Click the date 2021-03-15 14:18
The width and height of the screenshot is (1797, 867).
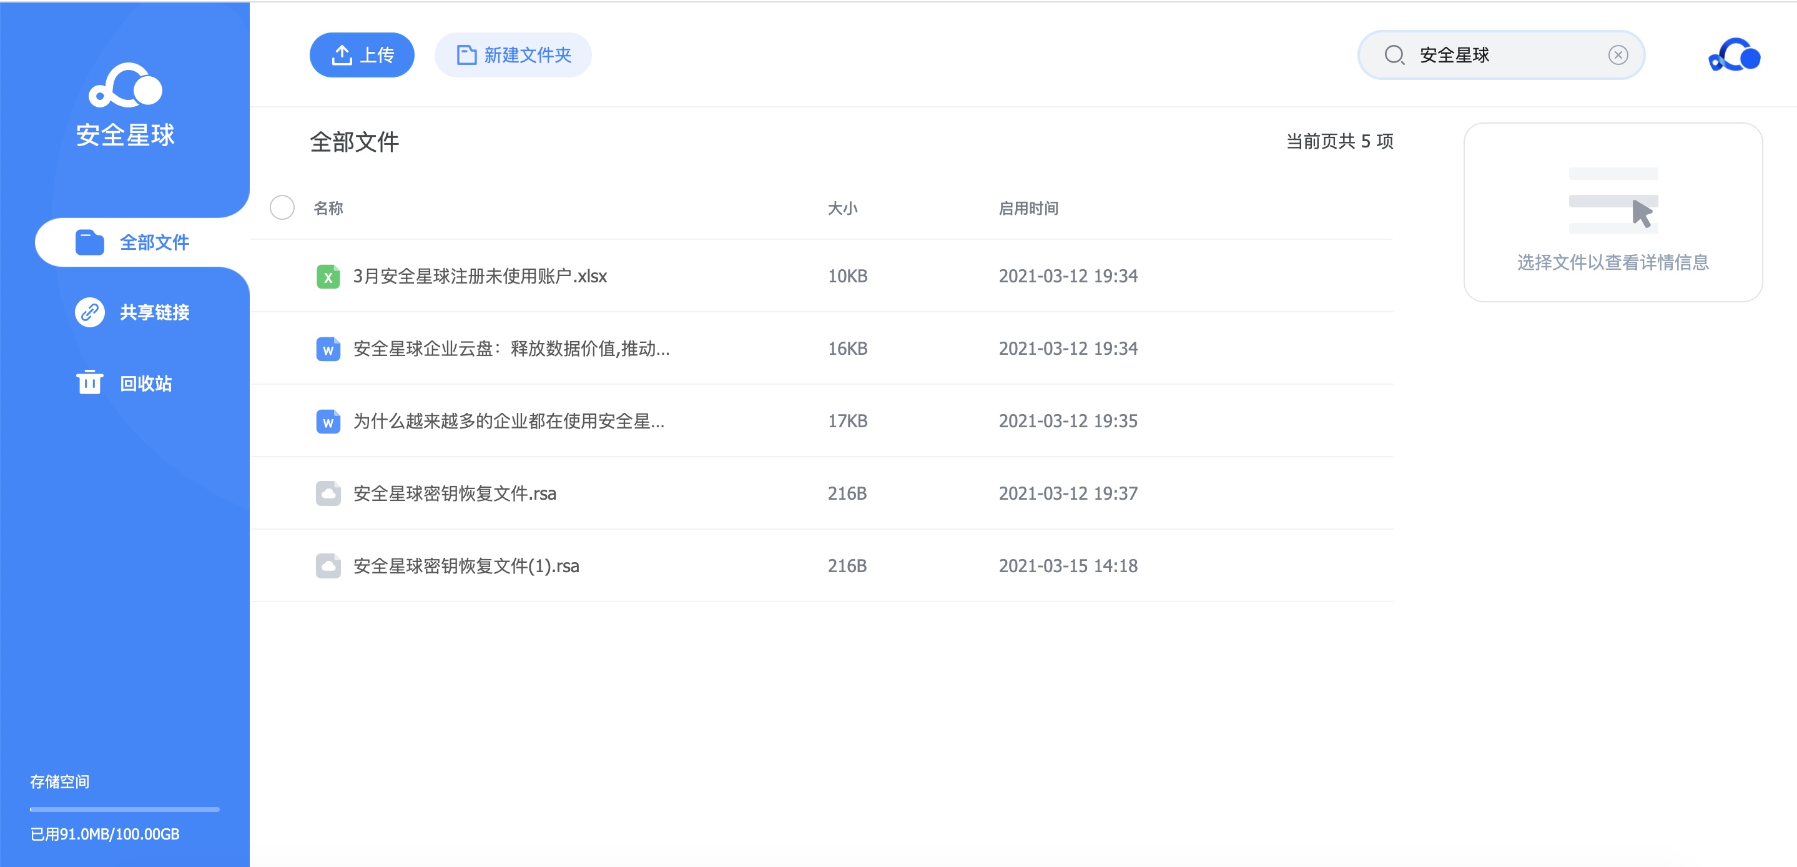[1068, 566]
